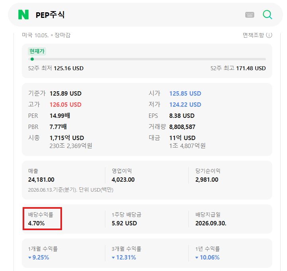Screen dimensions: 287x271
Task: Open the 면책조항 info icon
Action: click(269, 35)
